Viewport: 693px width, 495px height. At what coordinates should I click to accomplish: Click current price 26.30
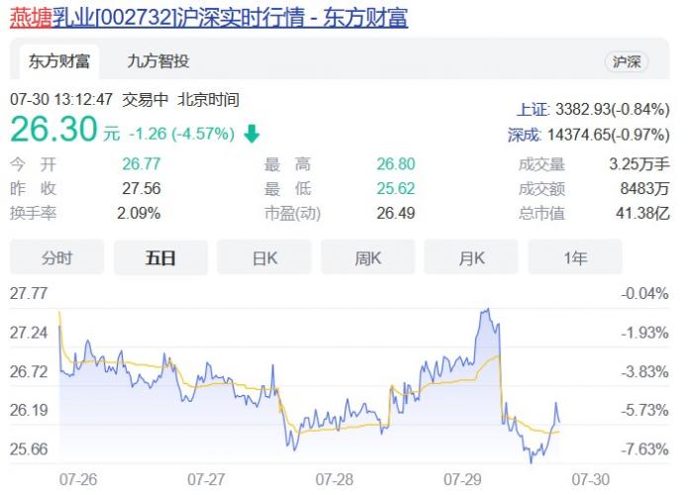[x=53, y=129]
